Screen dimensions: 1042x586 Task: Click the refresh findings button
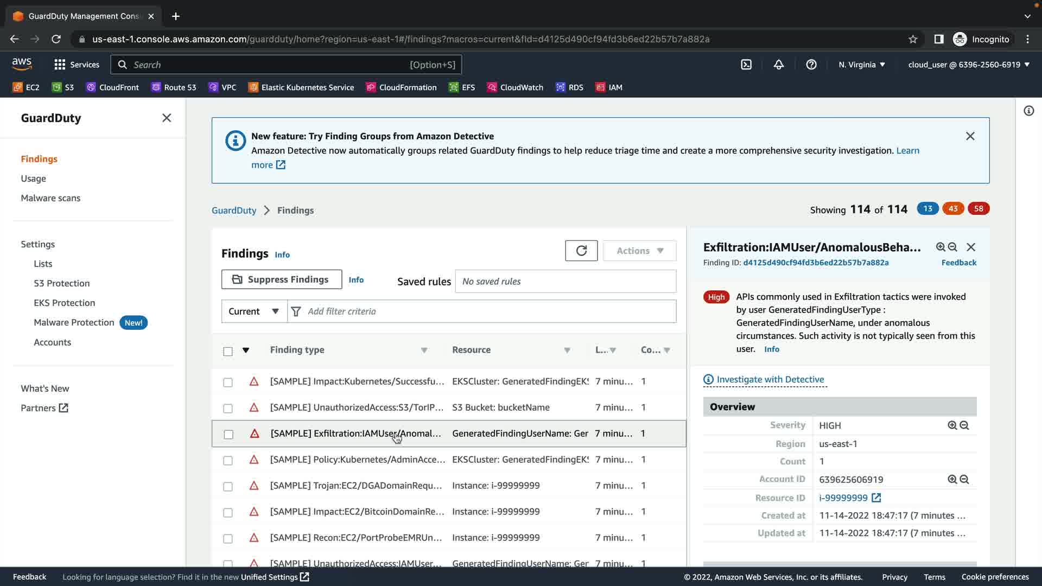581,251
